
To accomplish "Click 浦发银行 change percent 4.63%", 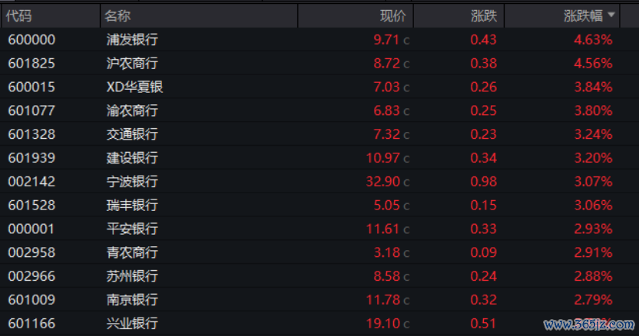I will click(593, 39).
